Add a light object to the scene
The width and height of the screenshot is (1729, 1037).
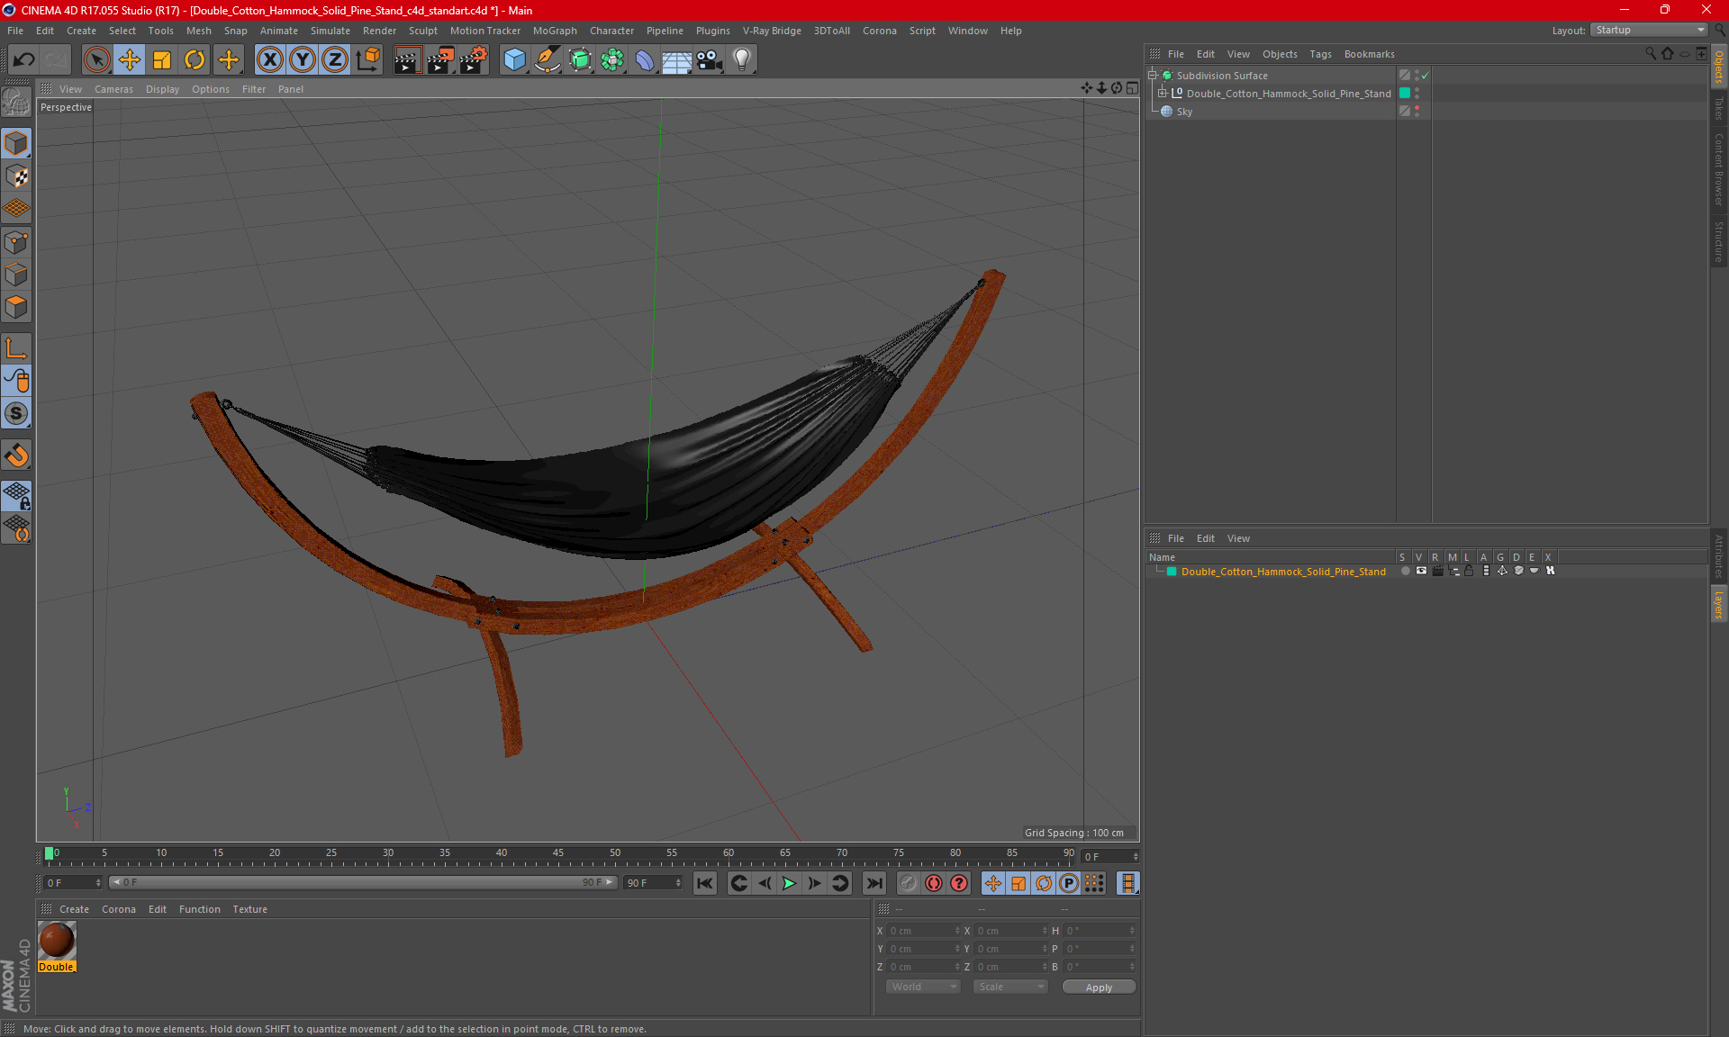click(741, 60)
